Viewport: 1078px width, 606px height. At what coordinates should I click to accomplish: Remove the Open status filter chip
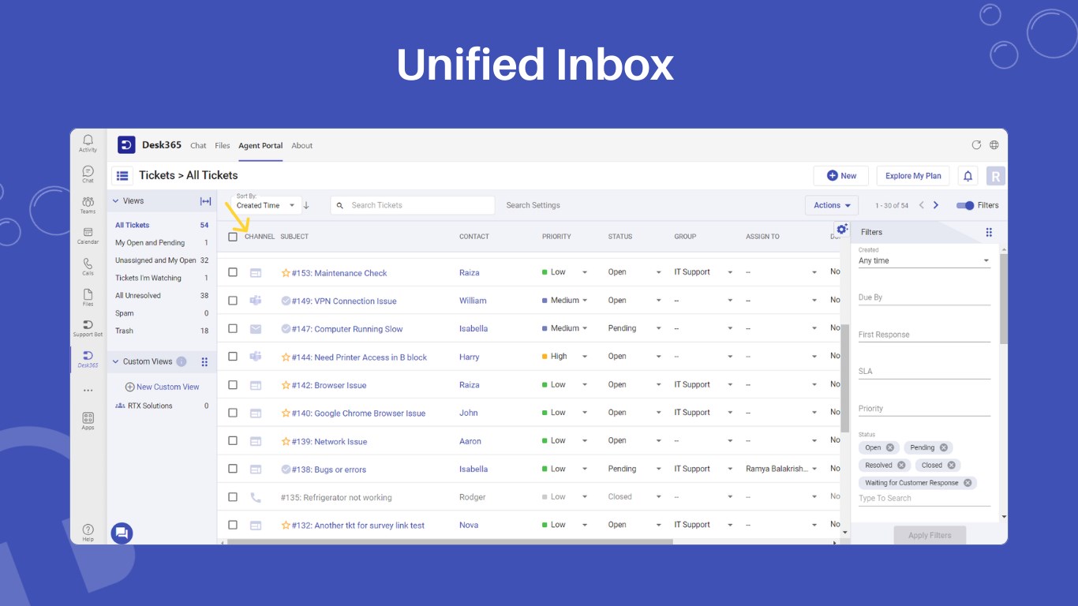tap(890, 447)
